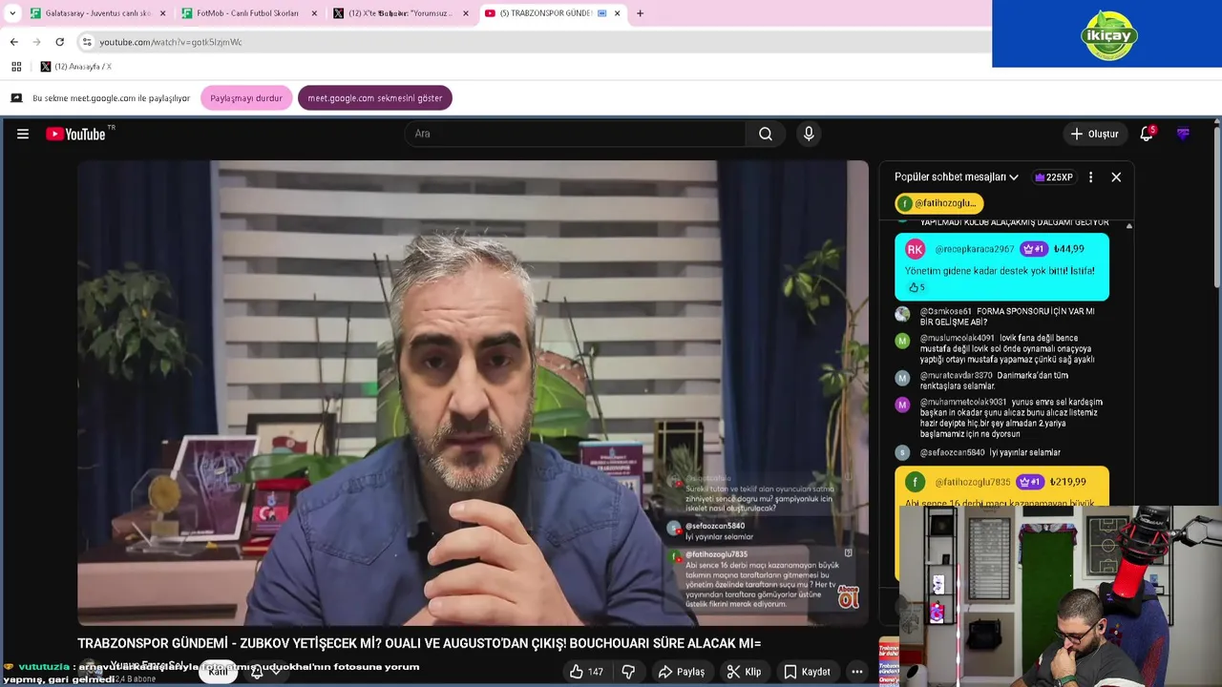1222x687 pixels.
Task: Click the YouTube Ara search field
Action: coord(577,134)
